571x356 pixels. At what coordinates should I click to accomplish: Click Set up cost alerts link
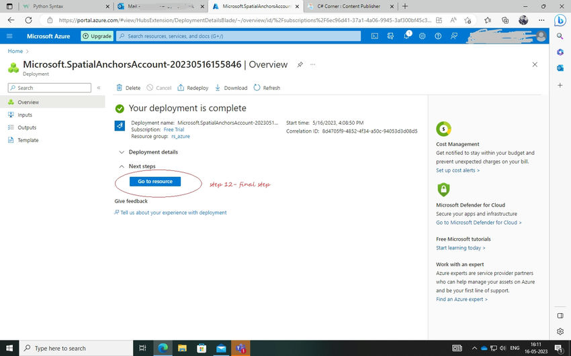457,170
